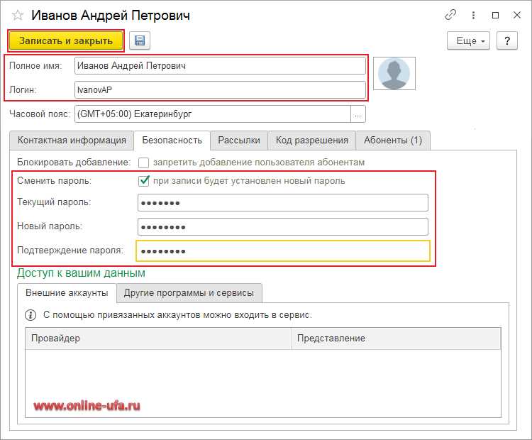Go to 'Код разрешения' tab
Image resolution: width=532 pixels, height=440 pixels.
point(312,141)
